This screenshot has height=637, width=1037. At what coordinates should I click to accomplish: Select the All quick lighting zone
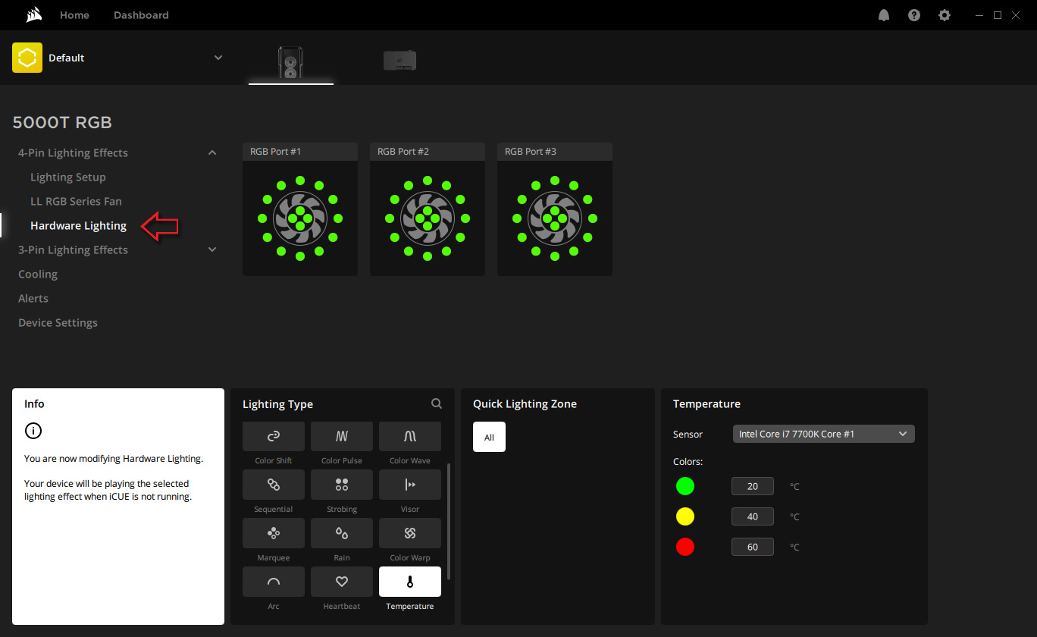(x=489, y=437)
